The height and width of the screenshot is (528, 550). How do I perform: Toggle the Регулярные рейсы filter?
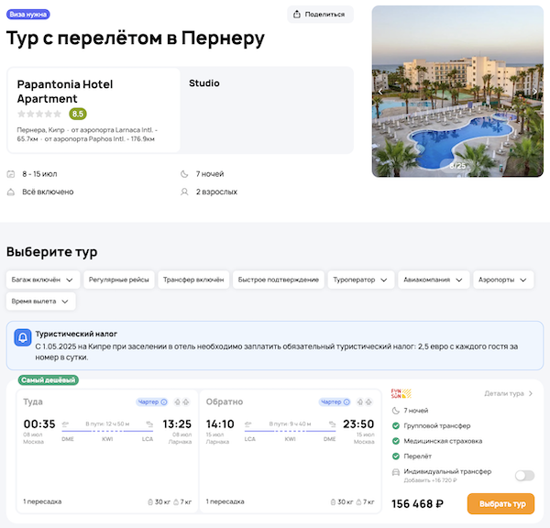[x=121, y=279]
